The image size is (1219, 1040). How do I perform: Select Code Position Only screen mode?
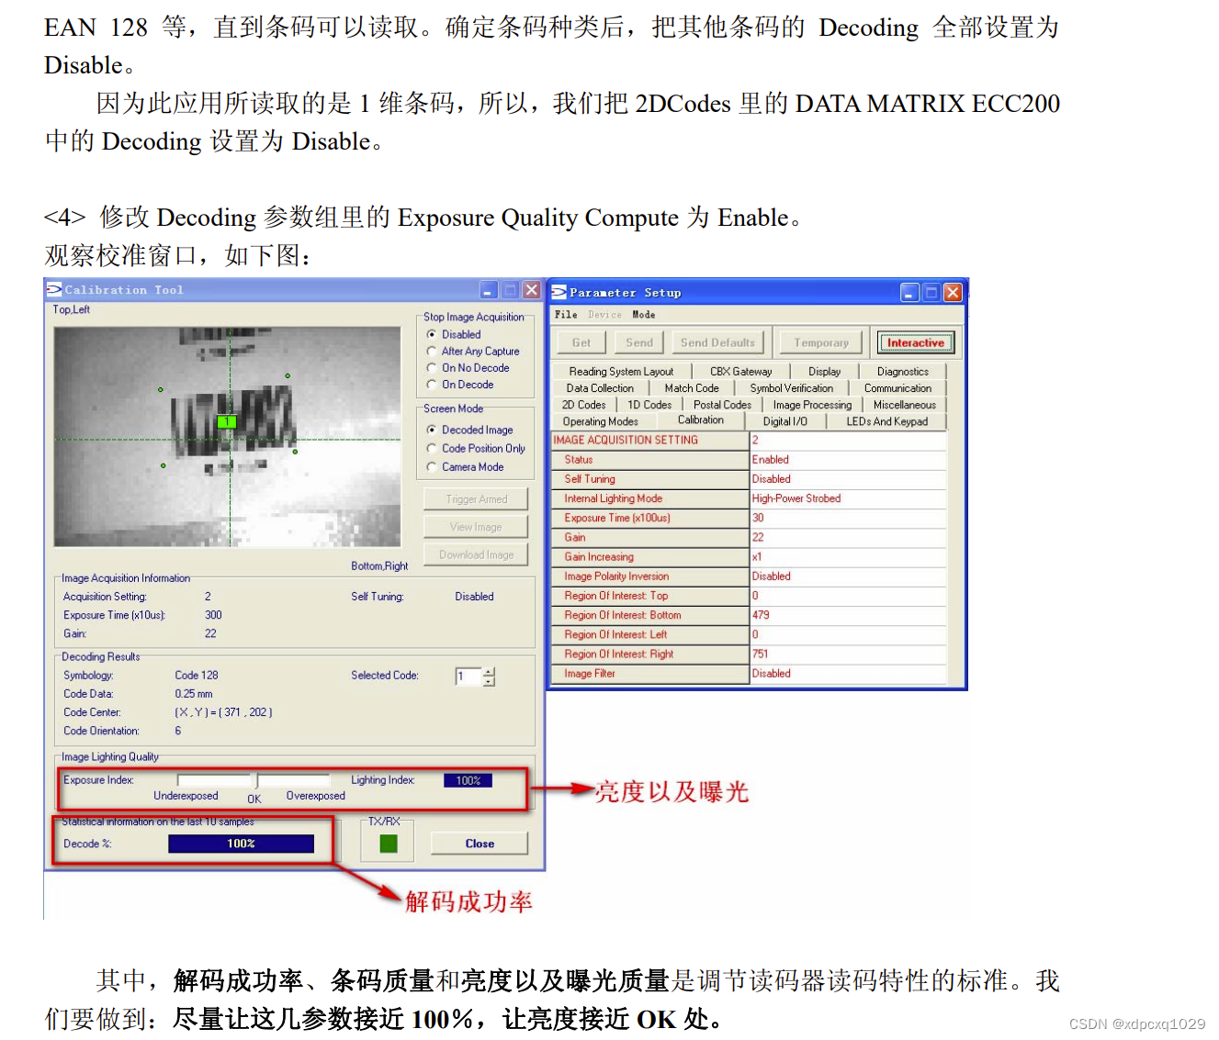tap(432, 448)
